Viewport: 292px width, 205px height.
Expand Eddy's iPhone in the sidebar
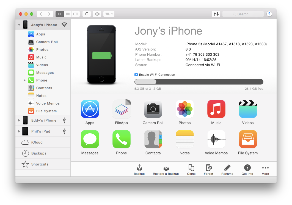point(19,120)
